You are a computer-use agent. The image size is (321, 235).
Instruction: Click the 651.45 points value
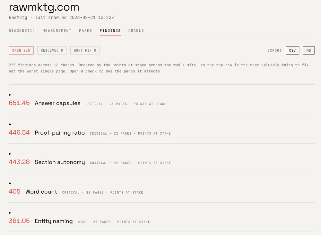[19, 103]
